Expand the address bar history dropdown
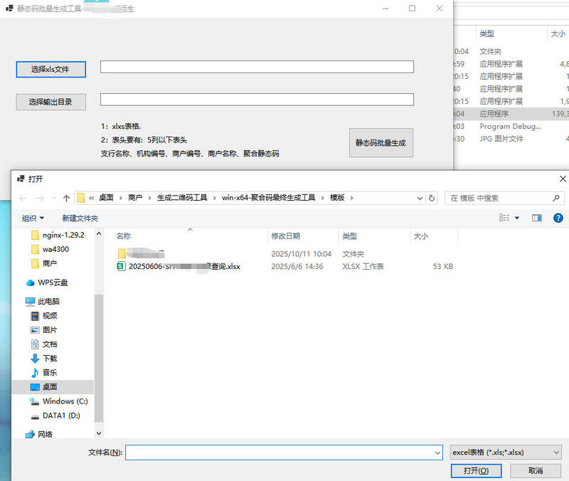569x481 pixels. pos(420,199)
